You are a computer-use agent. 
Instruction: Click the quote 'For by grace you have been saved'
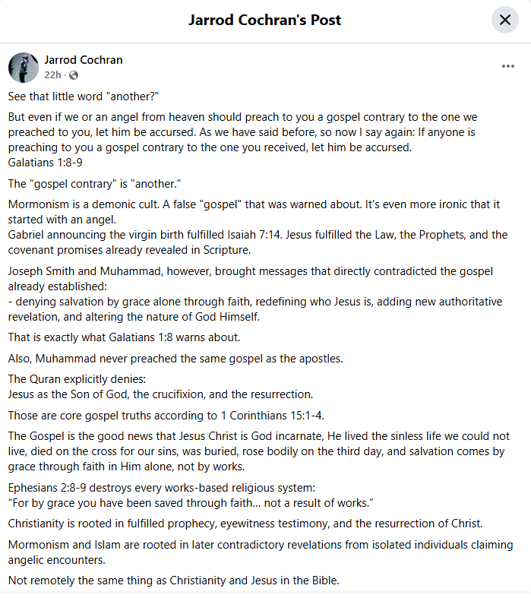191,503
